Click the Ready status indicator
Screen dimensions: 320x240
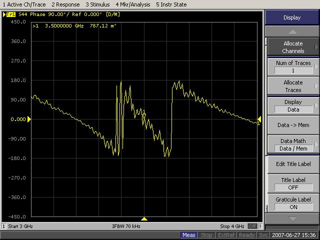[x=246, y=235]
